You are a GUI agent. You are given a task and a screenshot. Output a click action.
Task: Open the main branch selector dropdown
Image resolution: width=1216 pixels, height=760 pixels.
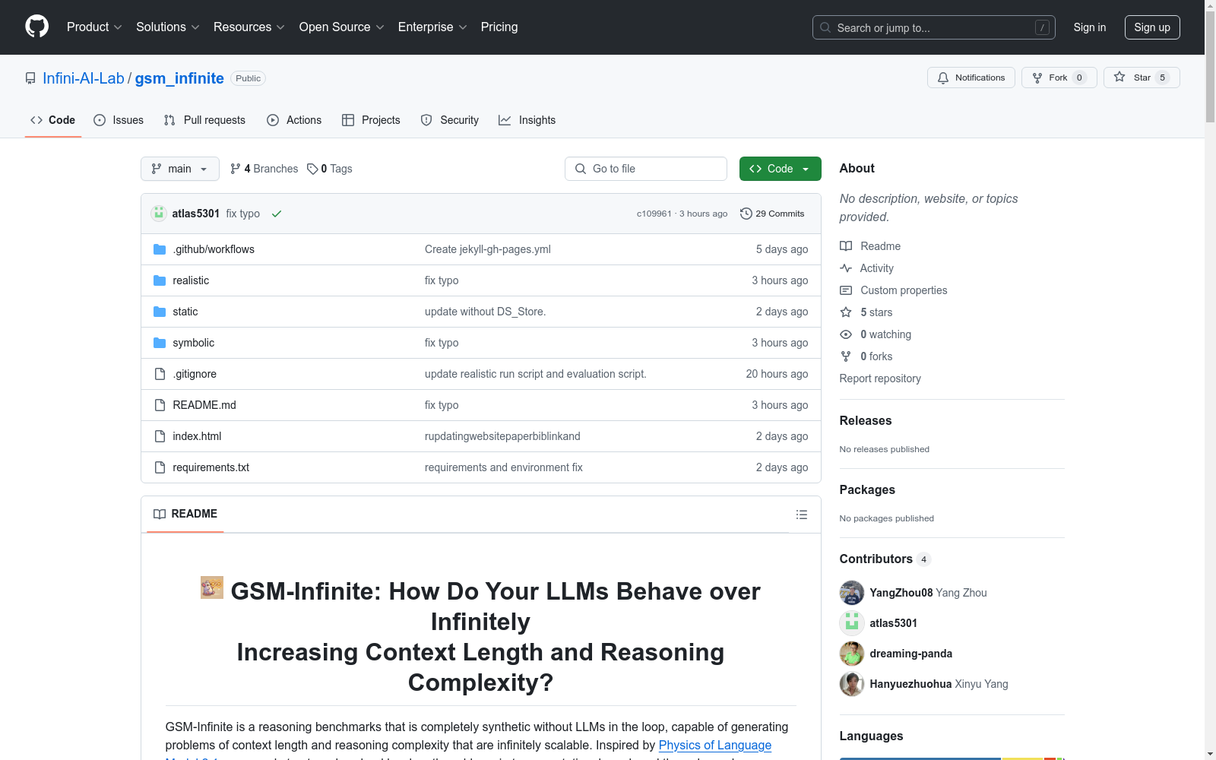click(x=180, y=169)
